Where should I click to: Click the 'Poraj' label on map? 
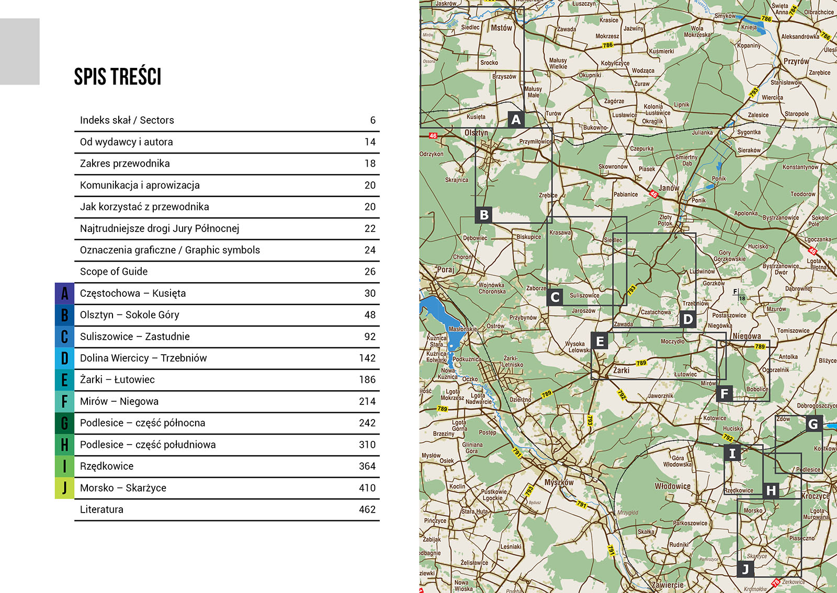click(446, 270)
